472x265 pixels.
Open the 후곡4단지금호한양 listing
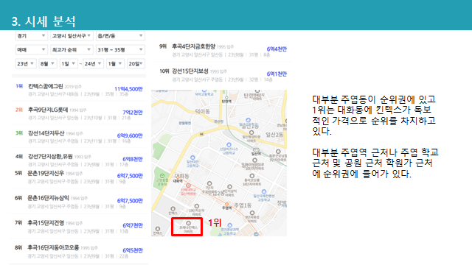click(223, 50)
